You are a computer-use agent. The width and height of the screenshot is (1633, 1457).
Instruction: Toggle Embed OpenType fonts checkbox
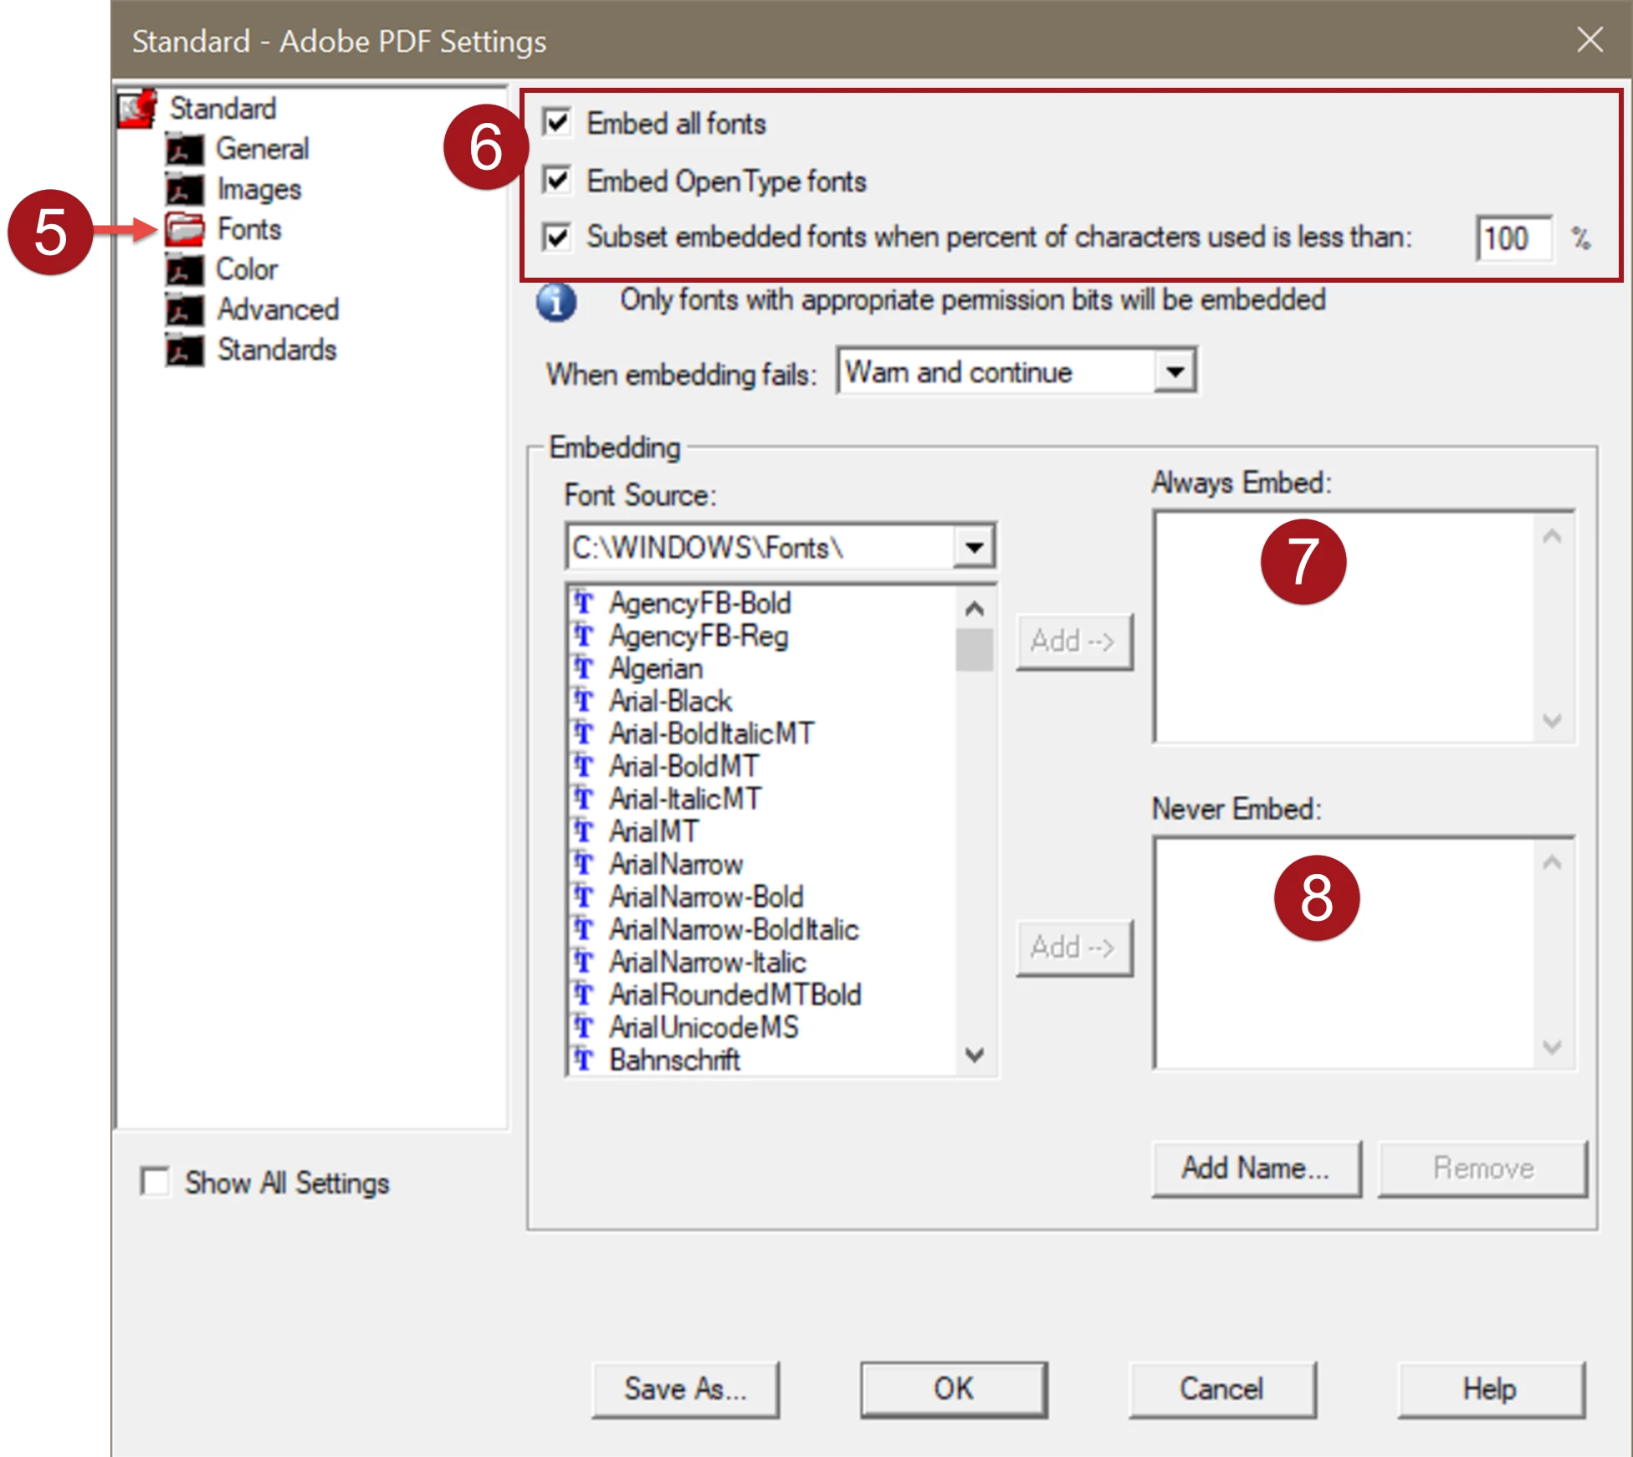[557, 181]
